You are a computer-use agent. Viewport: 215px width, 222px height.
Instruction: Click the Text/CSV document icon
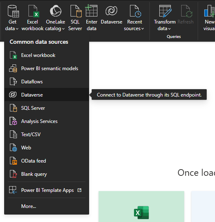[x=13, y=135]
